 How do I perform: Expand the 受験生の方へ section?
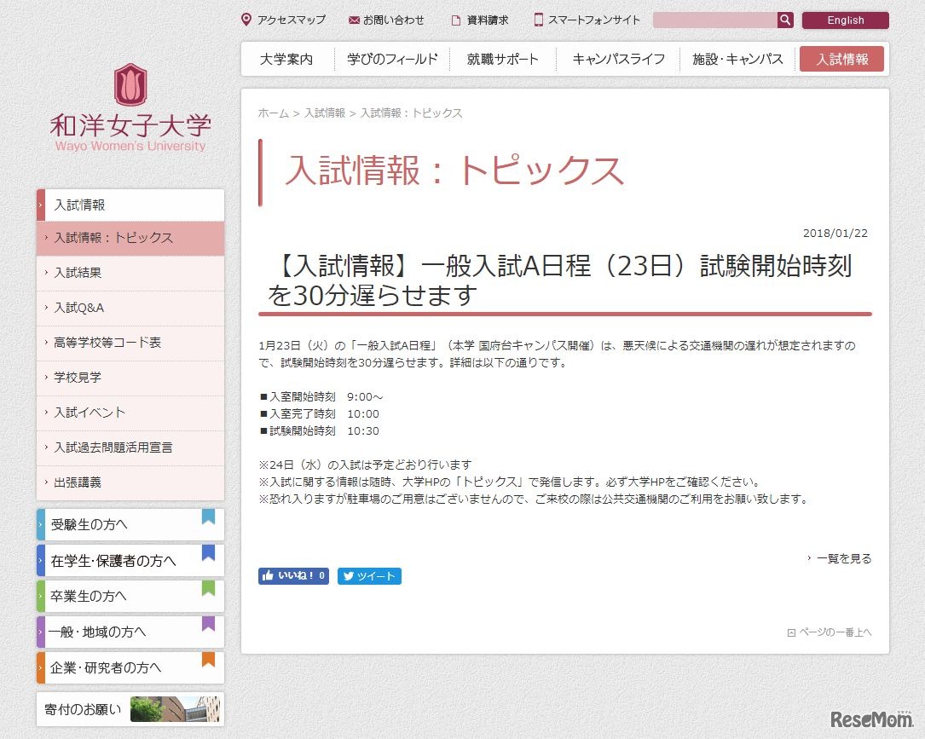click(130, 524)
